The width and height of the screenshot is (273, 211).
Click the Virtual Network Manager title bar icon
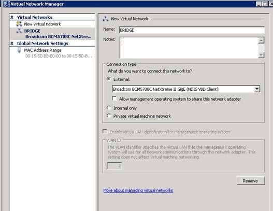pyautogui.click(x=7, y=4)
